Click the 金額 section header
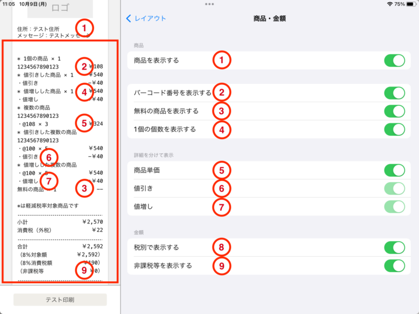This screenshot has height=314, width=419. (139, 233)
